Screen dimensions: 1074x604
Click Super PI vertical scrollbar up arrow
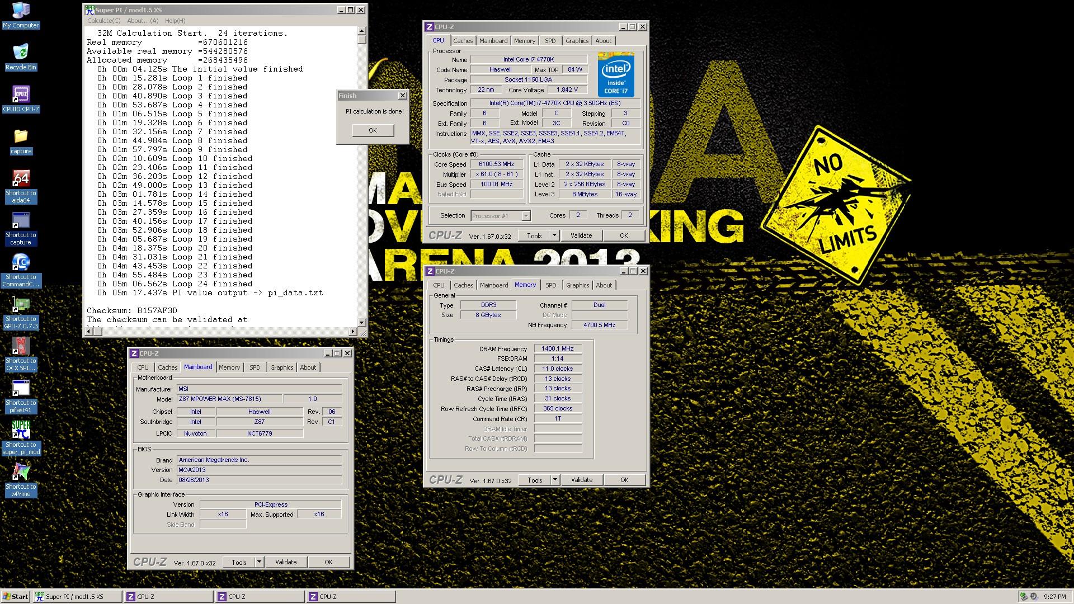coord(361,31)
